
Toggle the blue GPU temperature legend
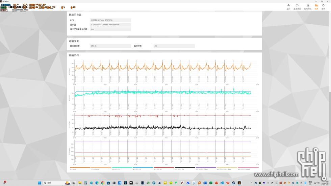143,168
